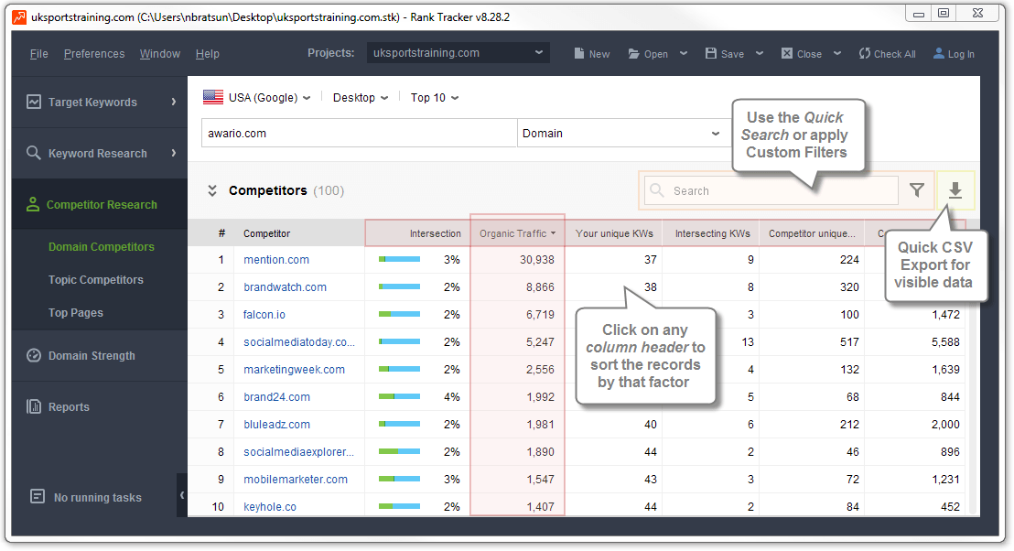Open the bluleadz.com competitor link
Screen dimensions: 1014x551
tap(276, 425)
